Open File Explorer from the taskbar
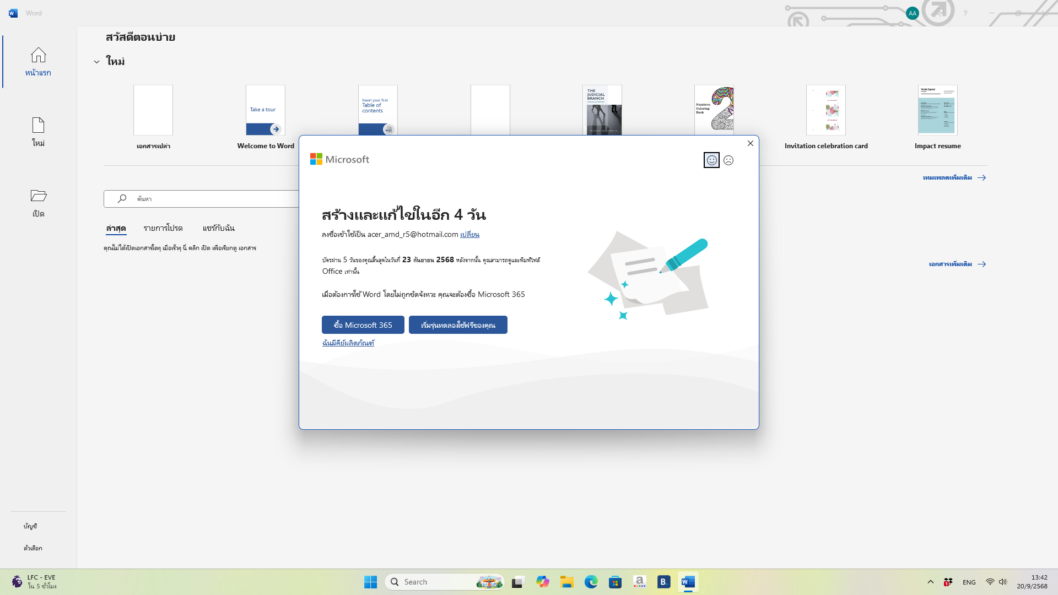Screen dimensions: 1058x595 point(567,582)
